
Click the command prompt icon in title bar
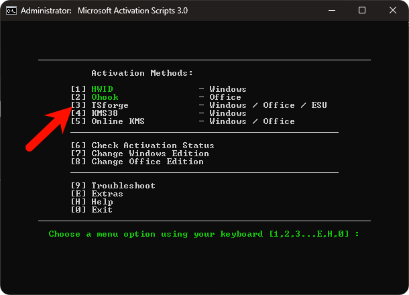click(11, 11)
